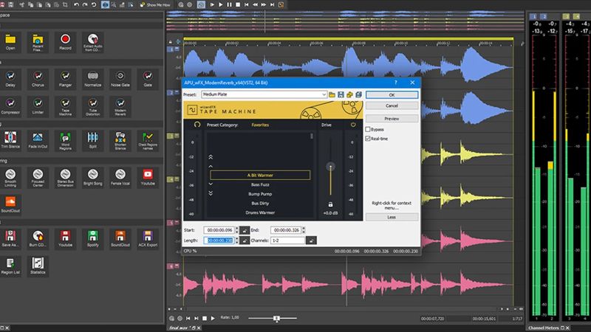591x332 pixels.
Task: Open a file with the Open folder icon
Action: tap(10, 42)
